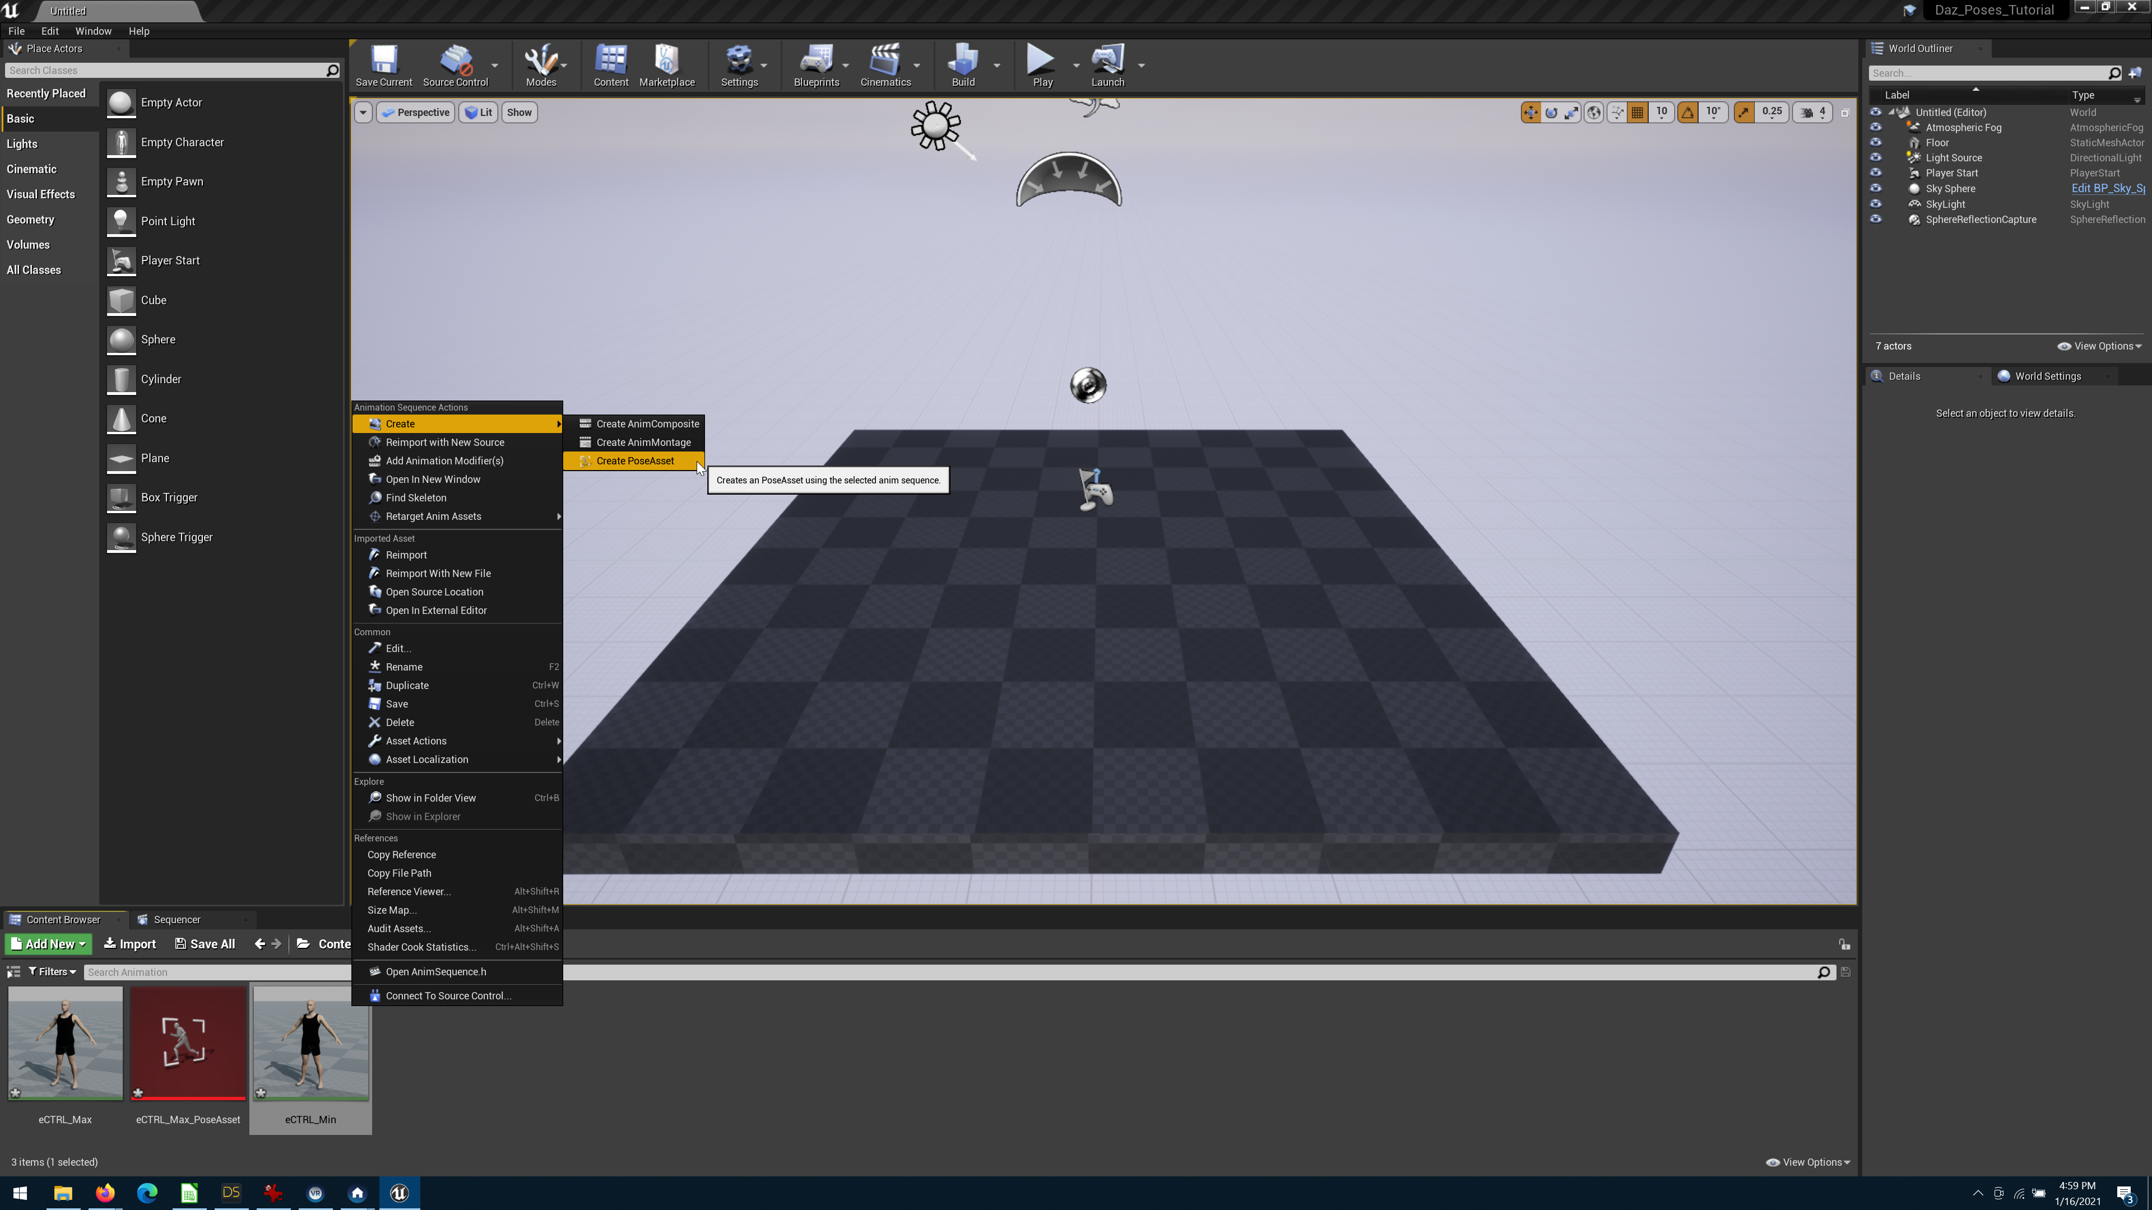The image size is (2152, 1210).
Task: Select Create PoseAsset from submenu
Action: [634, 461]
